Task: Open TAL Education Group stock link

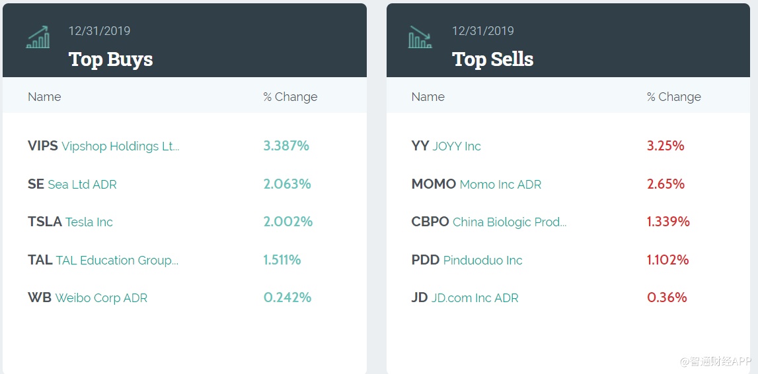Action: point(103,261)
